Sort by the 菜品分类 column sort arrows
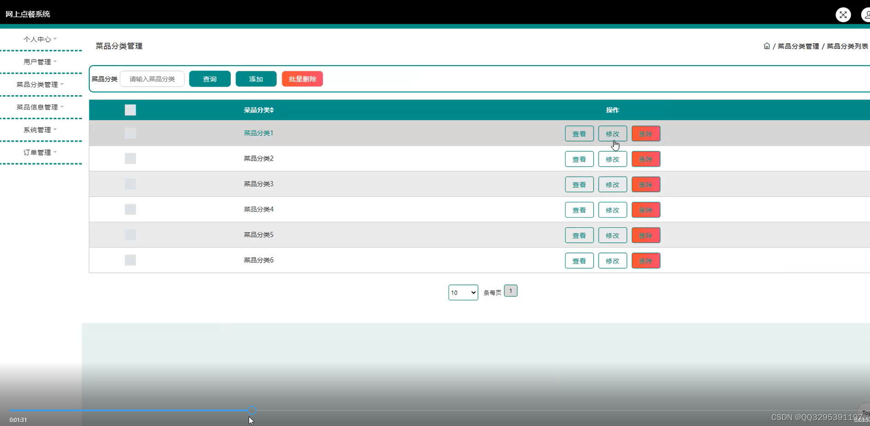Viewport: 870px width, 426px height. click(x=272, y=110)
